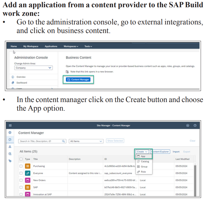Click the New Orders row pink app icon
This screenshot has height=203, width=213.
click(27, 180)
